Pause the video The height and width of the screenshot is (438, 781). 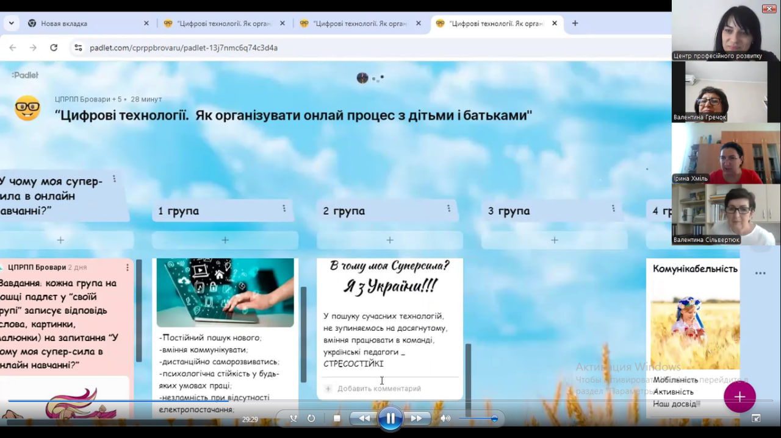click(390, 419)
